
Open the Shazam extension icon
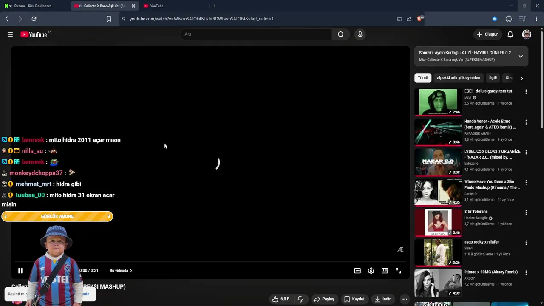point(495,19)
